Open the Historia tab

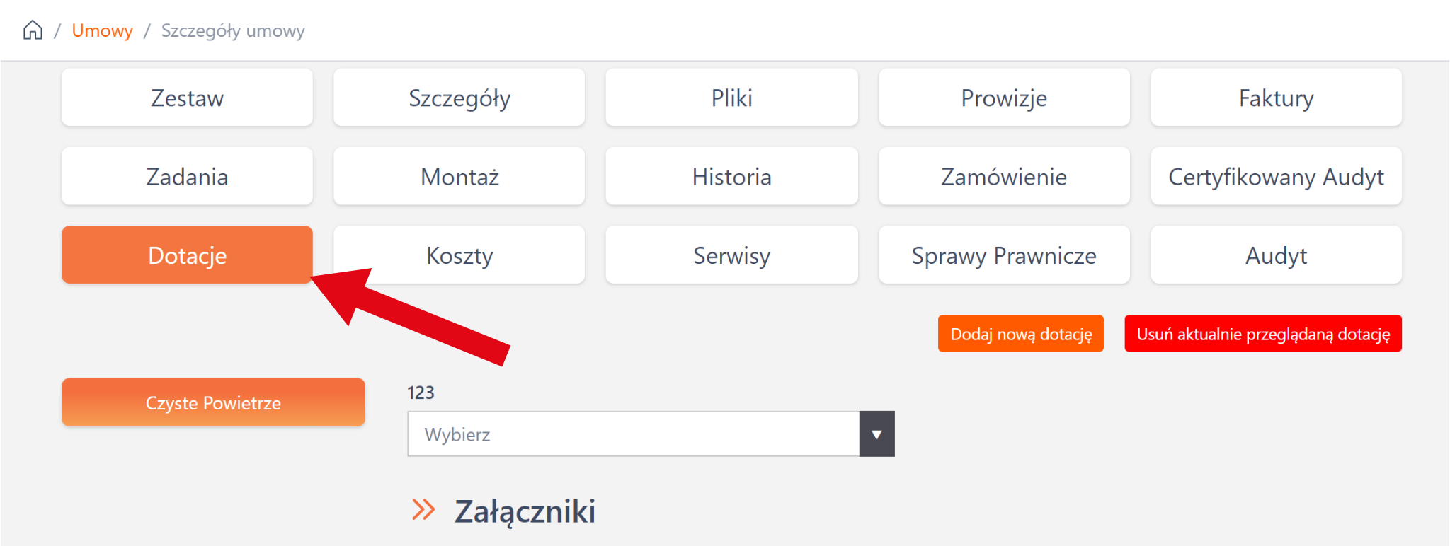[731, 176]
